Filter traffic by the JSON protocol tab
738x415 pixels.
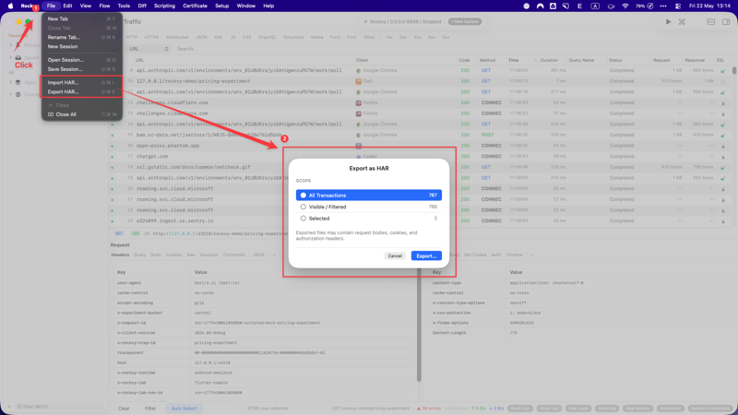pyautogui.click(x=201, y=37)
